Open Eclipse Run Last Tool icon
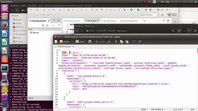 (x=138, y=10)
